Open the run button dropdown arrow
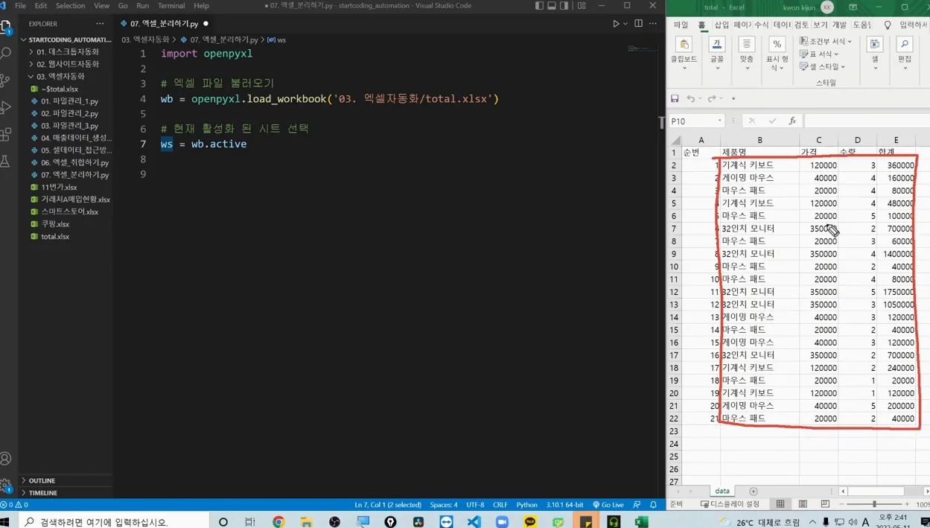930x528 pixels. pyautogui.click(x=625, y=24)
